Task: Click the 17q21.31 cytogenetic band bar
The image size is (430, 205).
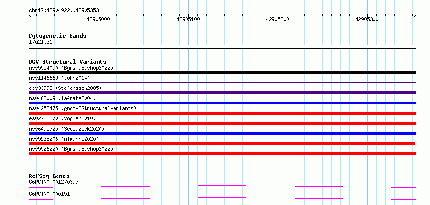Action: tap(223, 47)
